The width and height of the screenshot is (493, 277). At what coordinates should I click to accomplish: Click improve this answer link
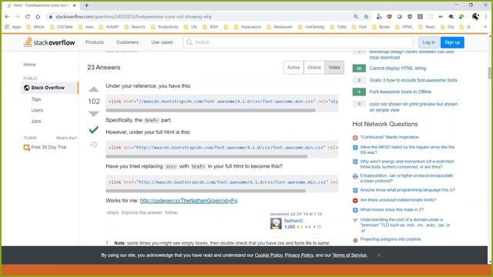[142, 212]
